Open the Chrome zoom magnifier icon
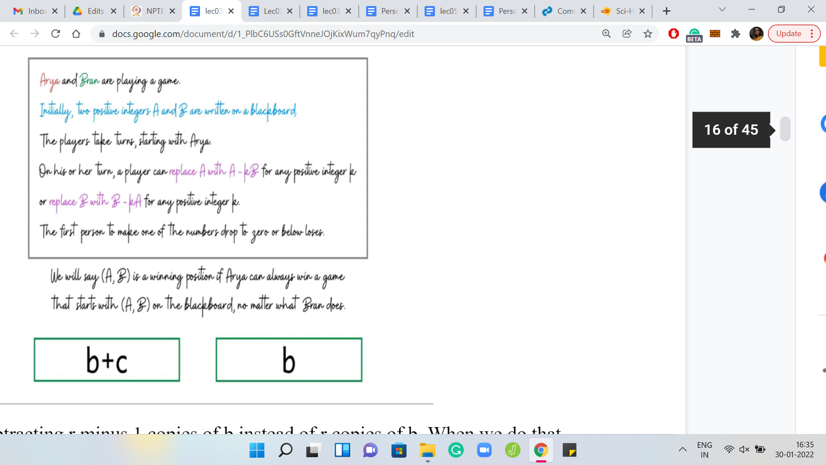826x465 pixels. tap(607, 34)
